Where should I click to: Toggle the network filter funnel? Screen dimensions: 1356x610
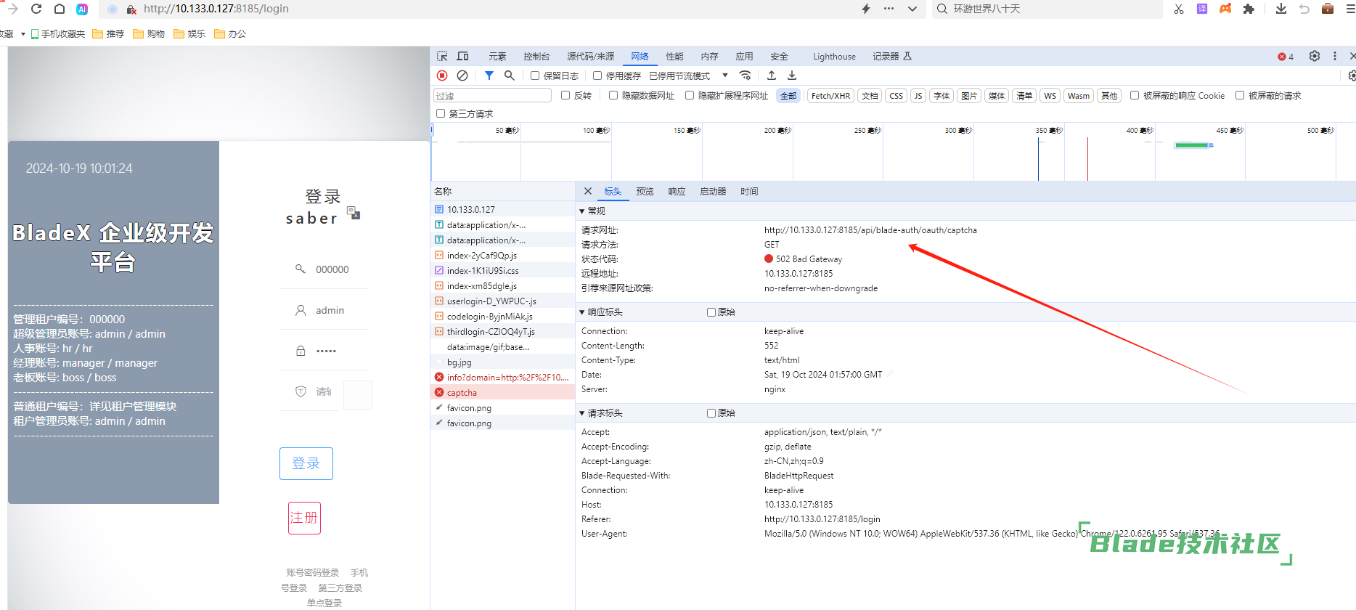[489, 76]
